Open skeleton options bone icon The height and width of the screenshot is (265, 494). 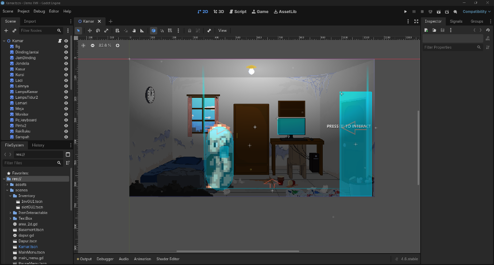(209, 30)
